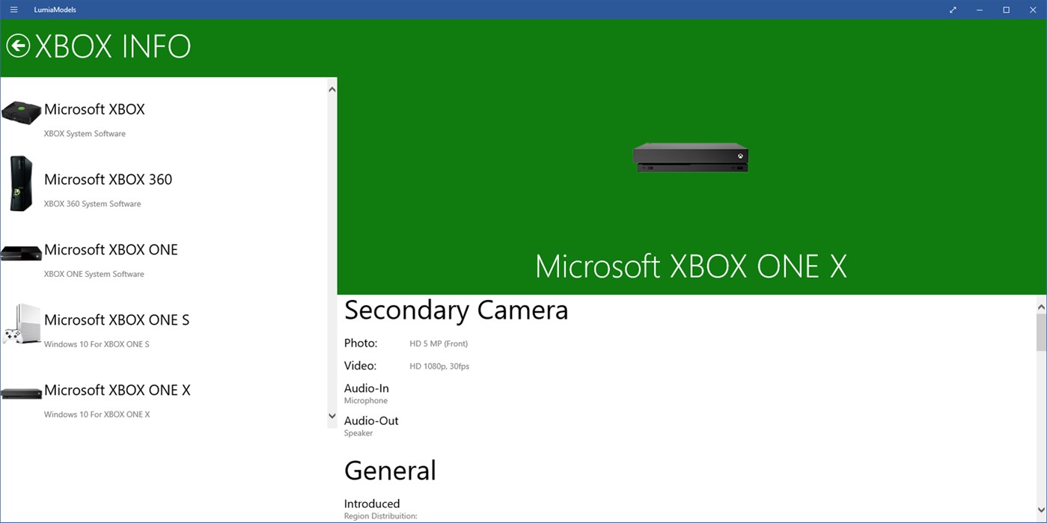Click the details pane scrollbar thumb
Image resolution: width=1047 pixels, height=523 pixels.
[x=1041, y=331]
